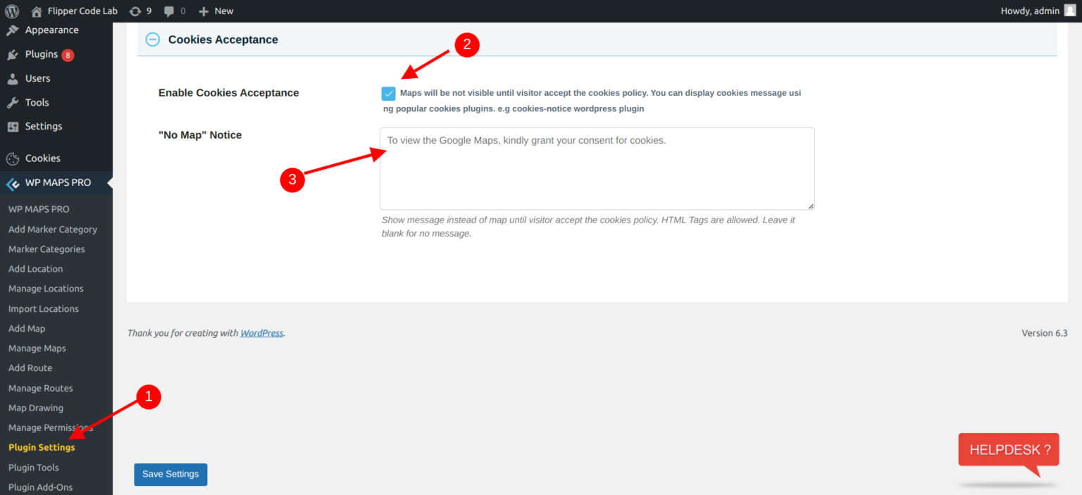
Task: Open the WordPress logo menu
Action: [13, 11]
